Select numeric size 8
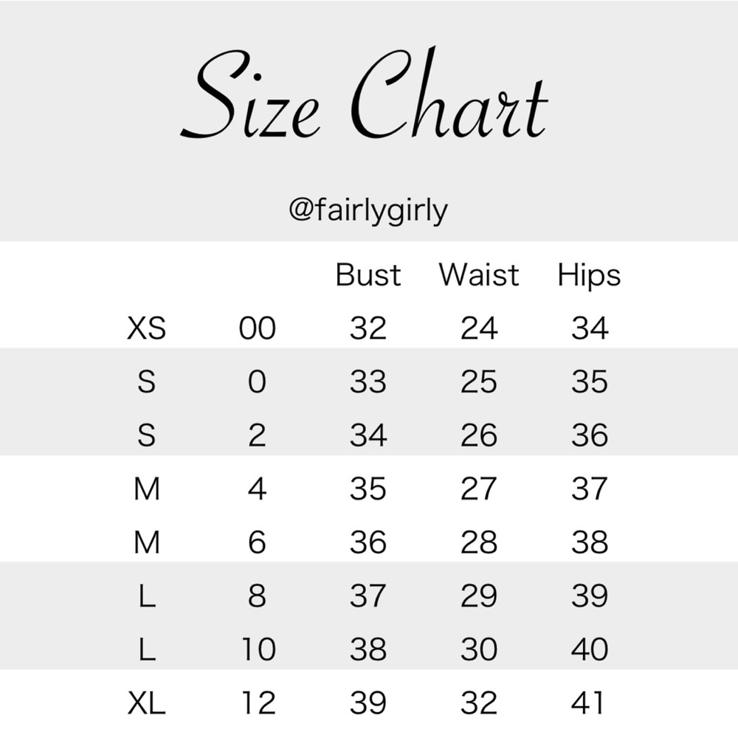Screen dimensions: 738x738 257,596
